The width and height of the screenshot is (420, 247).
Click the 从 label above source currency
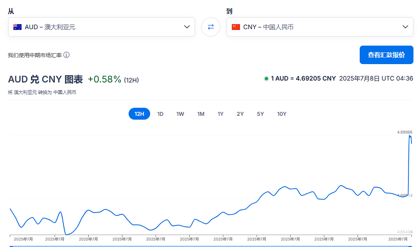11,11
